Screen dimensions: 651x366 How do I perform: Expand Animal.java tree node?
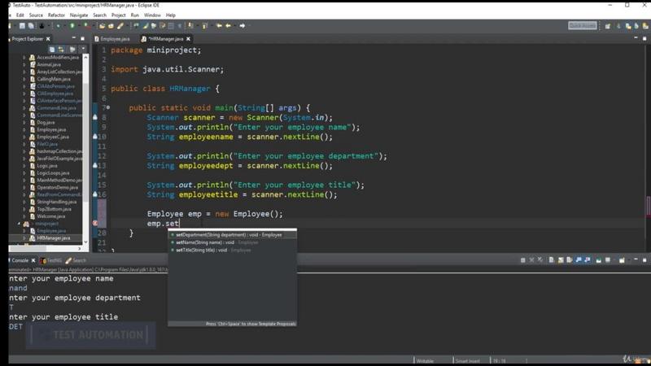click(24, 64)
